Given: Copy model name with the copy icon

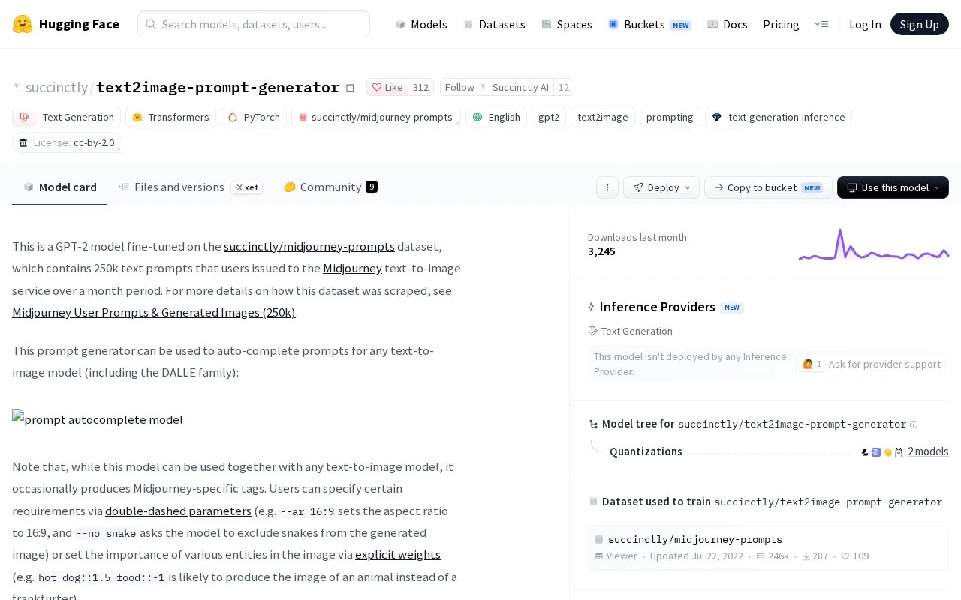Looking at the screenshot, I should pos(349,87).
